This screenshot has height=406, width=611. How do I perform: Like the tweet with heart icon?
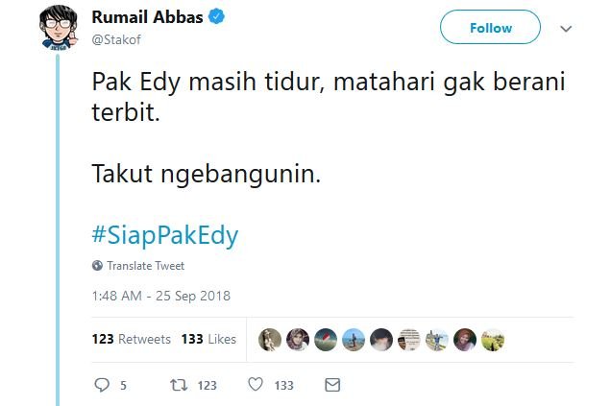[256, 385]
